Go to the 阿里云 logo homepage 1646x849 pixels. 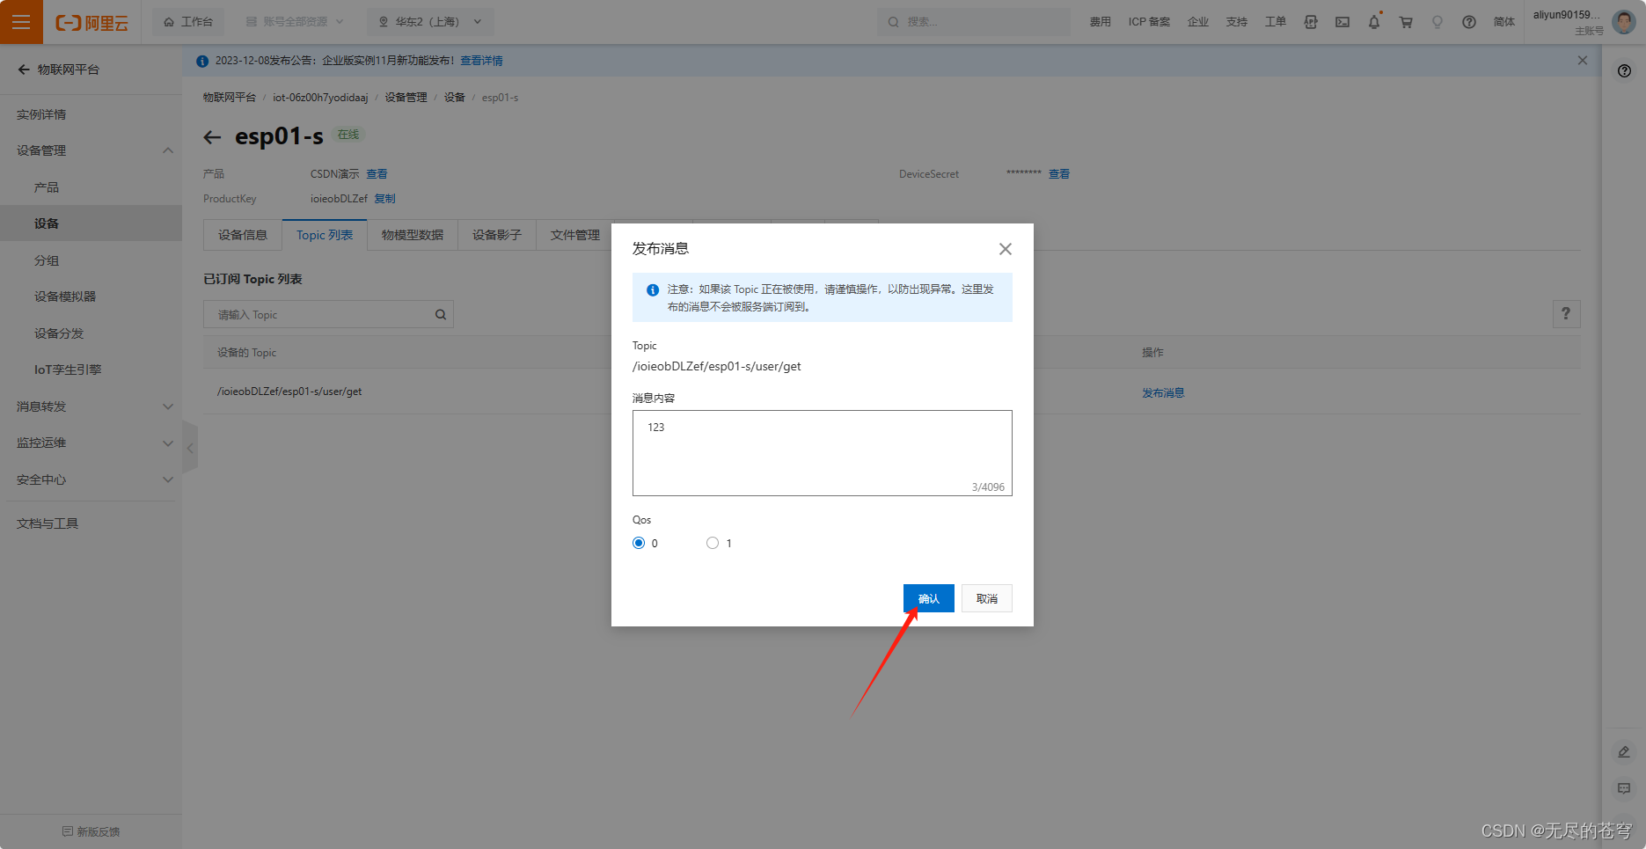pyautogui.click(x=91, y=23)
